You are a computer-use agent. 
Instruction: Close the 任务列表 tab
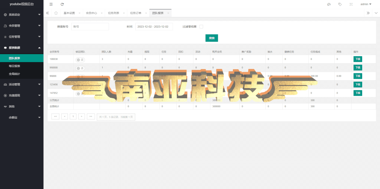click(124, 13)
